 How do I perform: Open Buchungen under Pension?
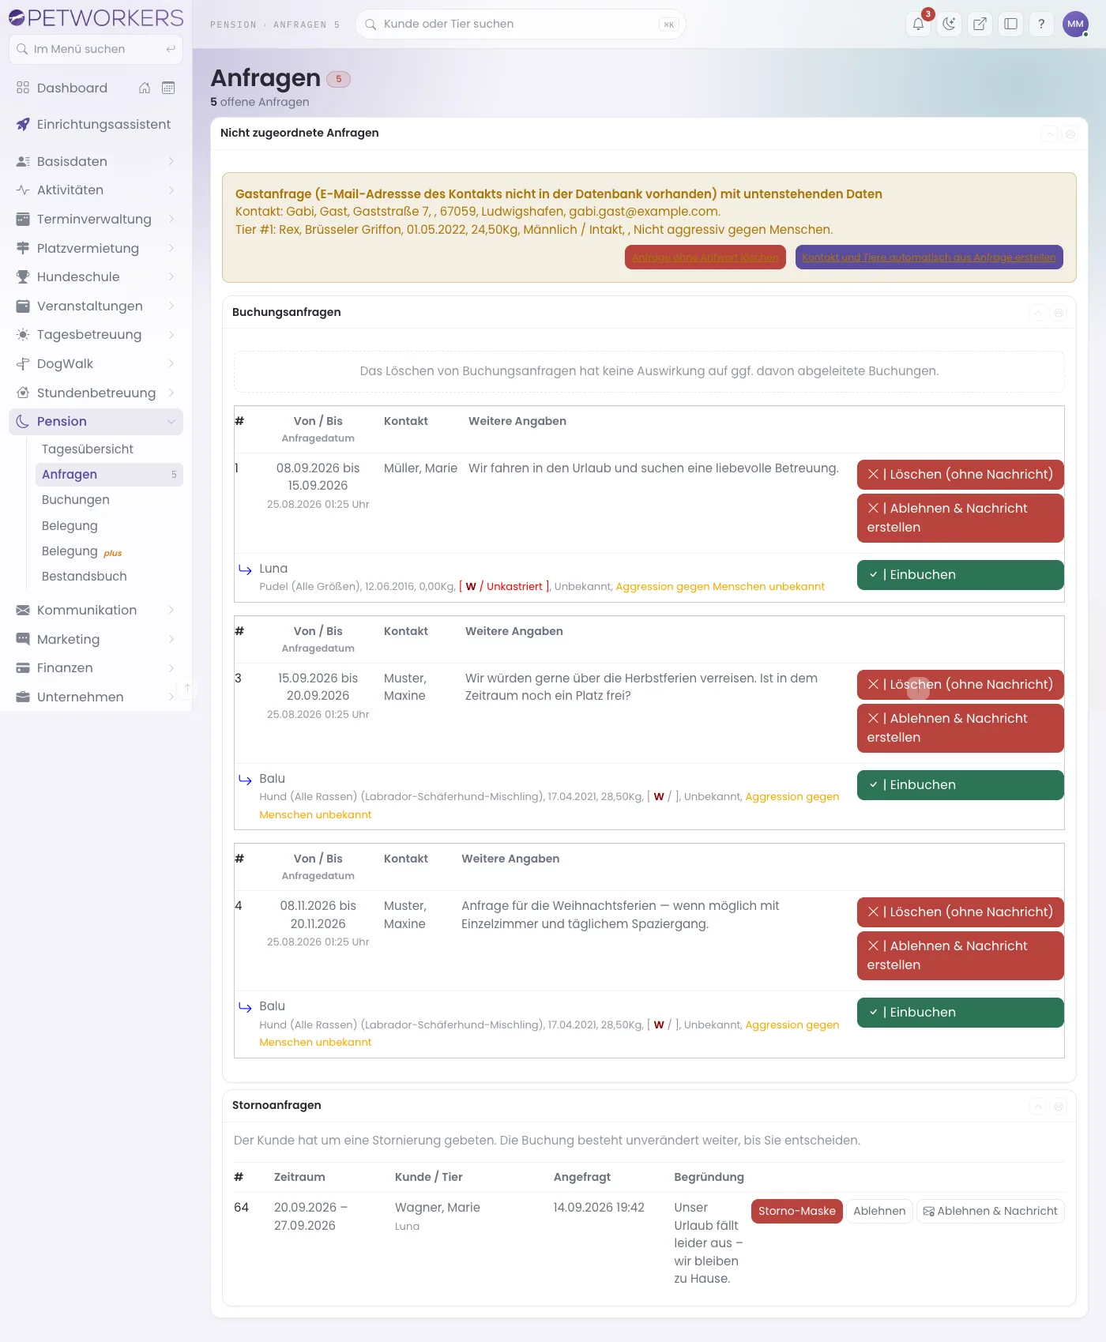tap(109, 499)
